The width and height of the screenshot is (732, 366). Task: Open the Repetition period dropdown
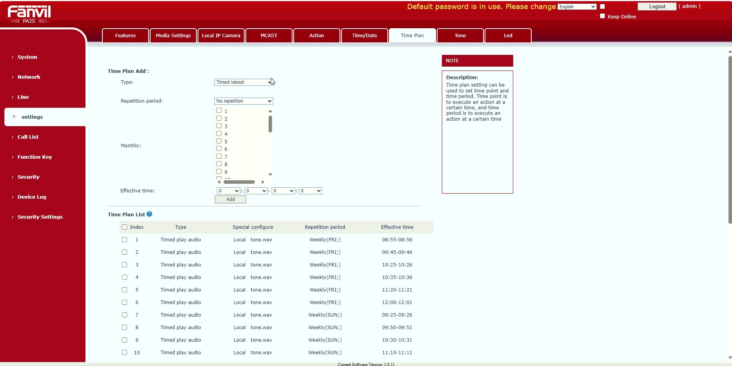coord(243,101)
